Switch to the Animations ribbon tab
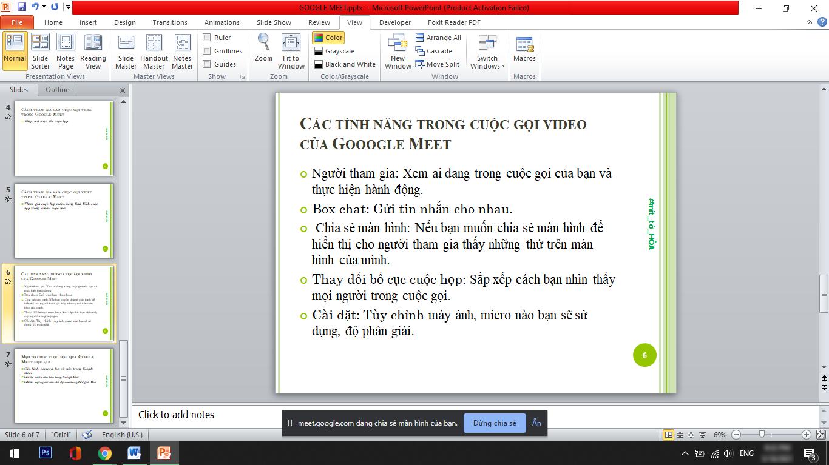Image resolution: width=829 pixels, height=465 pixels. point(222,22)
